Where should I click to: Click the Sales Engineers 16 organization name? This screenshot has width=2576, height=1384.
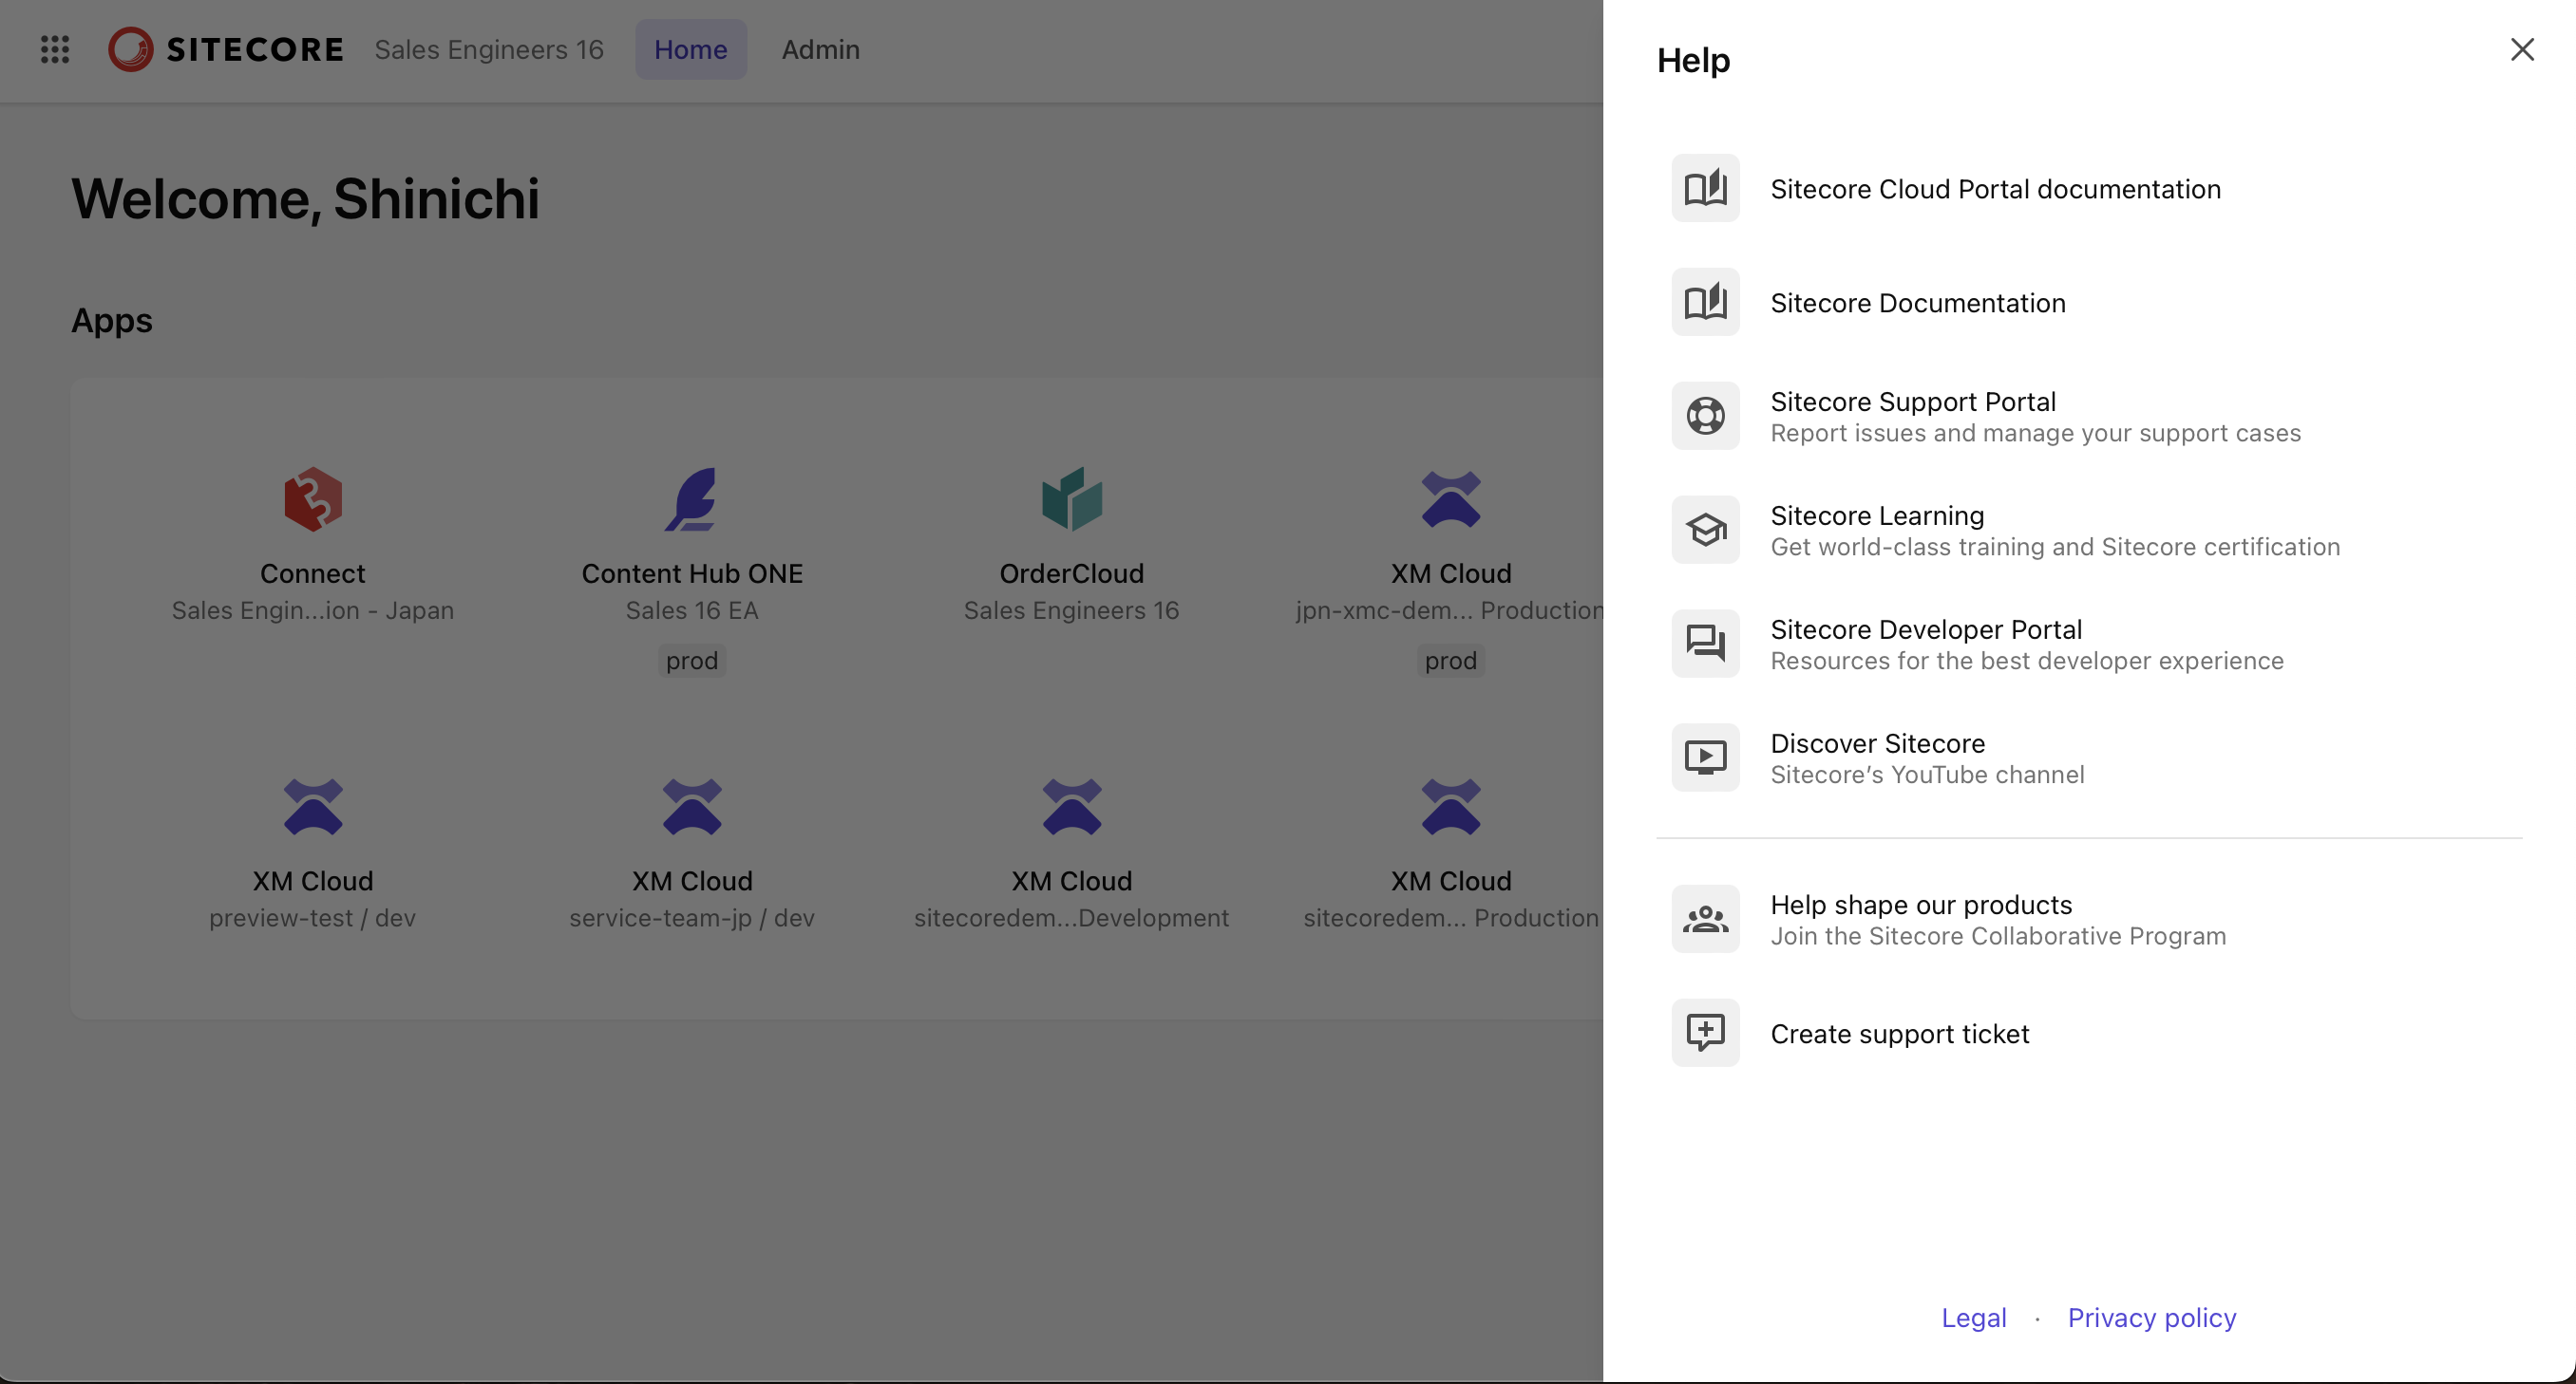pyautogui.click(x=489, y=49)
